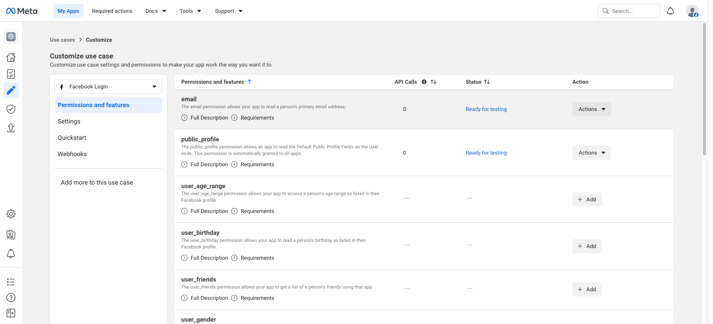The height and width of the screenshot is (324, 713).
Task: Open Webhooks section
Action: [108, 154]
